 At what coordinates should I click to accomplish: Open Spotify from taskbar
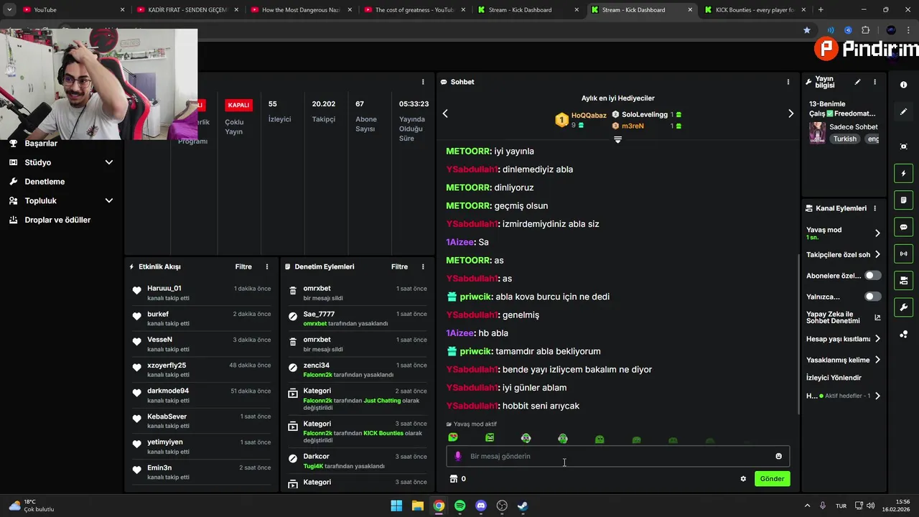(459, 506)
